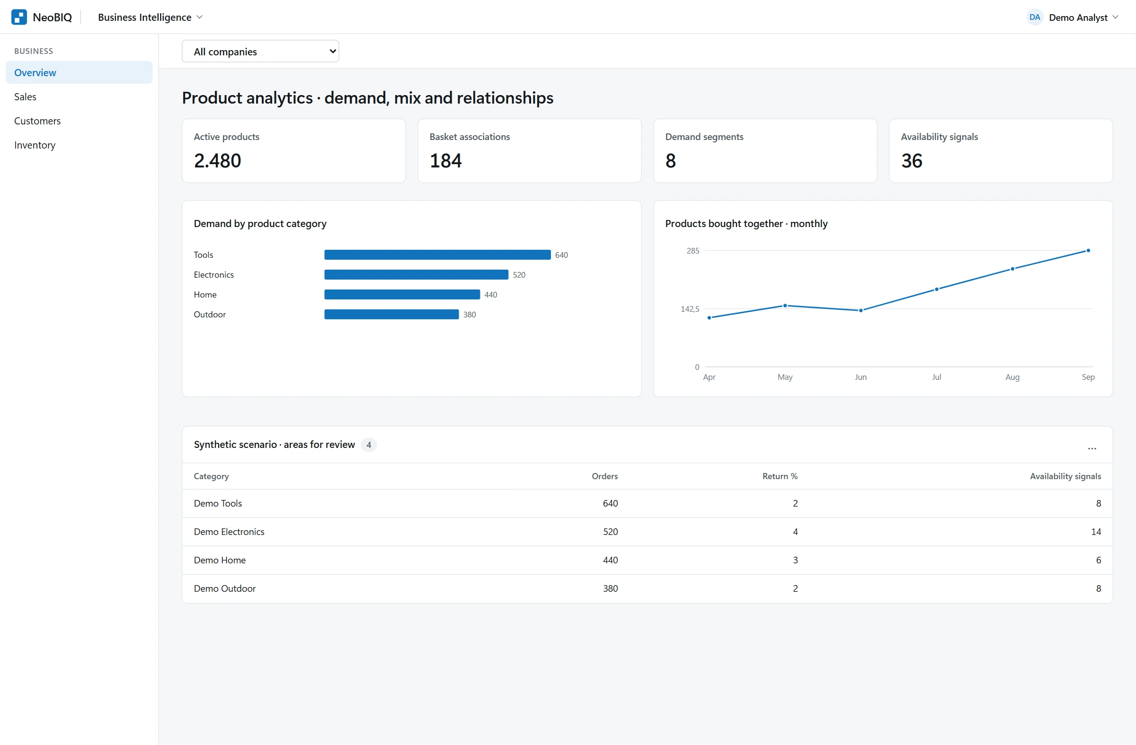
Task: Click the Apr data point on line chart
Action: tap(709, 318)
